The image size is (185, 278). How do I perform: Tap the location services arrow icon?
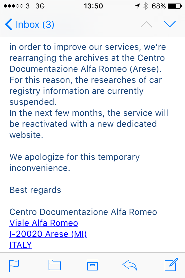(x=137, y=6)
